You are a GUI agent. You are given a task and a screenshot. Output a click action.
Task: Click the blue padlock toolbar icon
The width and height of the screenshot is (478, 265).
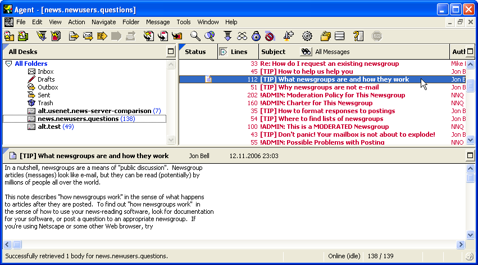(256, 37)
